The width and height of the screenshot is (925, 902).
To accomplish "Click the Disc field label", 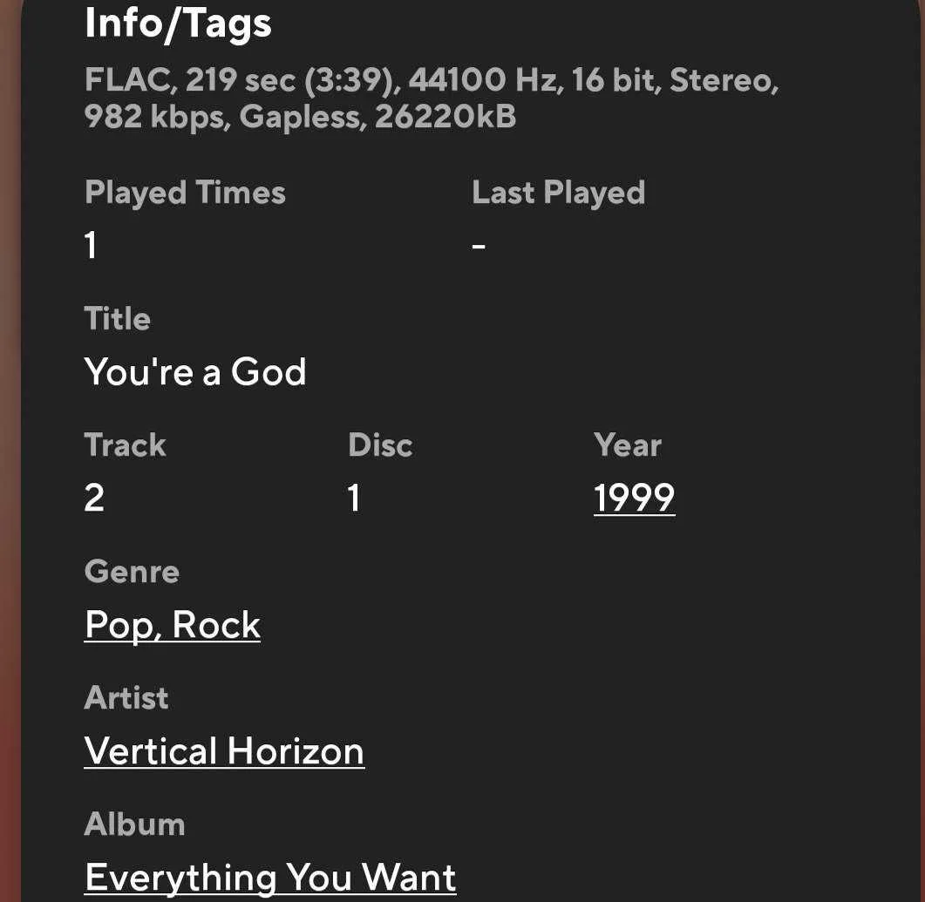I will pyautogui.click(x=380, y=444).
